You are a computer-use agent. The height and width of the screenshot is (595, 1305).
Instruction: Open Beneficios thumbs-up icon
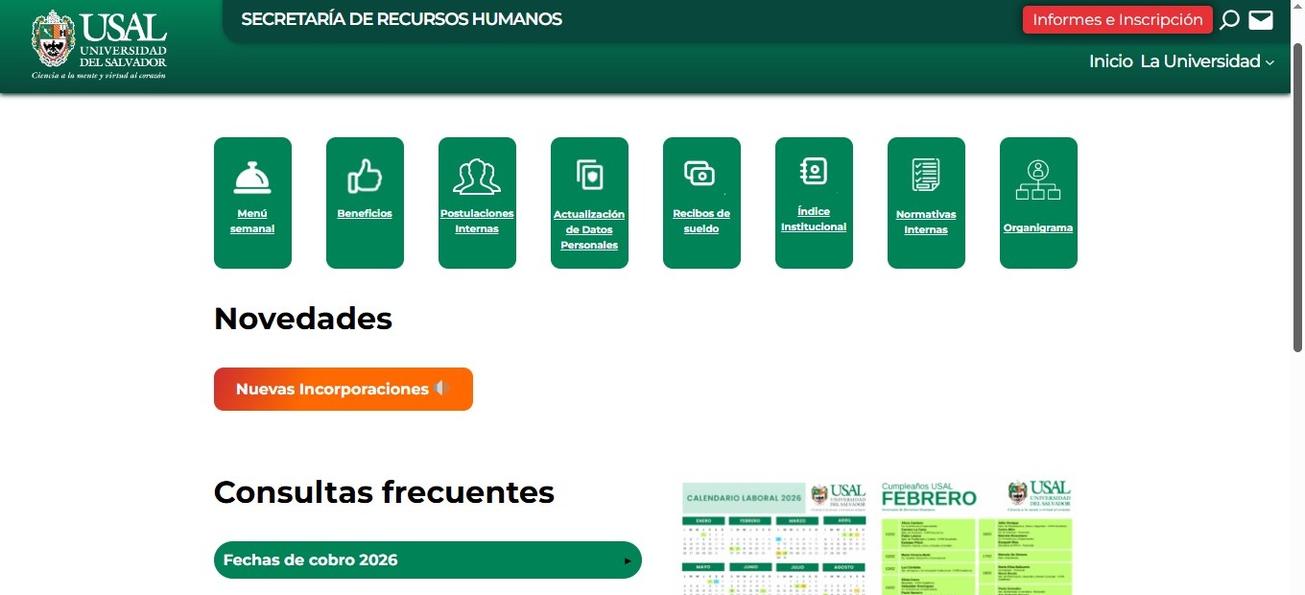coord(365,177)
